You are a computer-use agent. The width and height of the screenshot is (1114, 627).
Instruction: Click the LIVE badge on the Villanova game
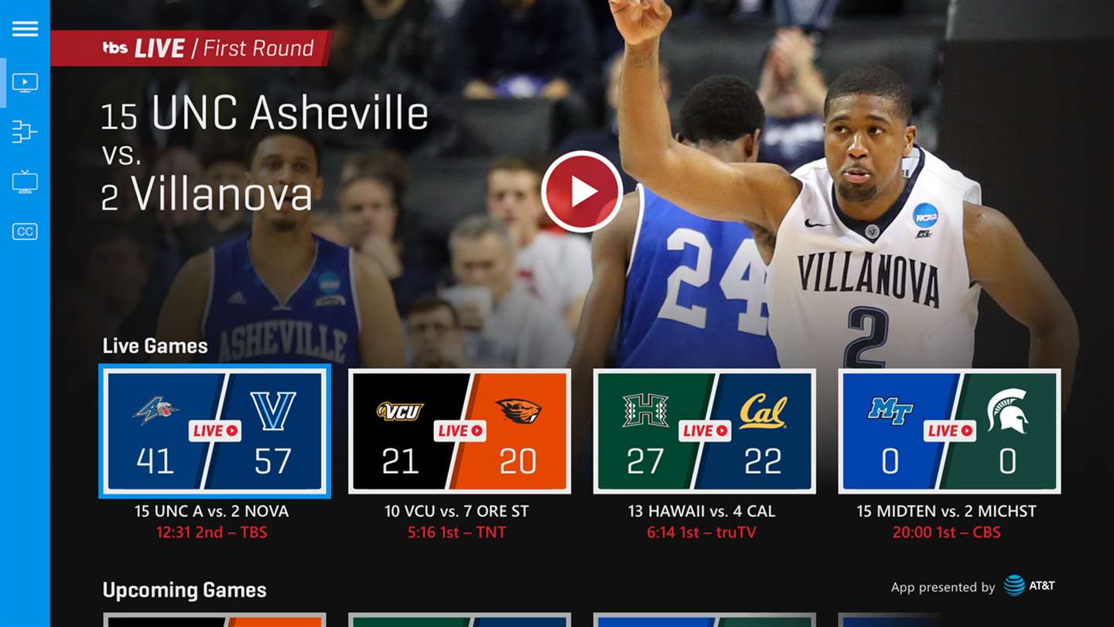[x=215, y=430]
